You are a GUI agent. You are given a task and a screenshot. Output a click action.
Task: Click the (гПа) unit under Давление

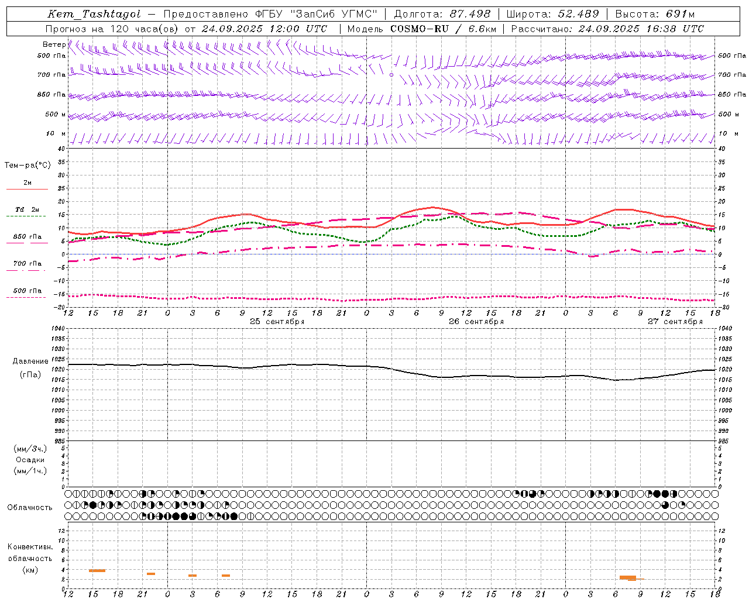[x=30, y=375]
